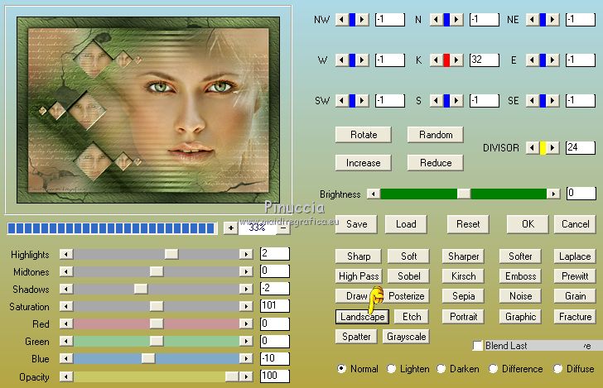Zoom out with the minus button
This screenshot has height=388, width=603.
(283, 228)
